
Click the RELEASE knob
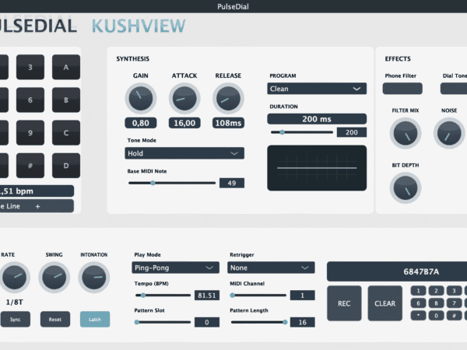(x=228, y=98)
